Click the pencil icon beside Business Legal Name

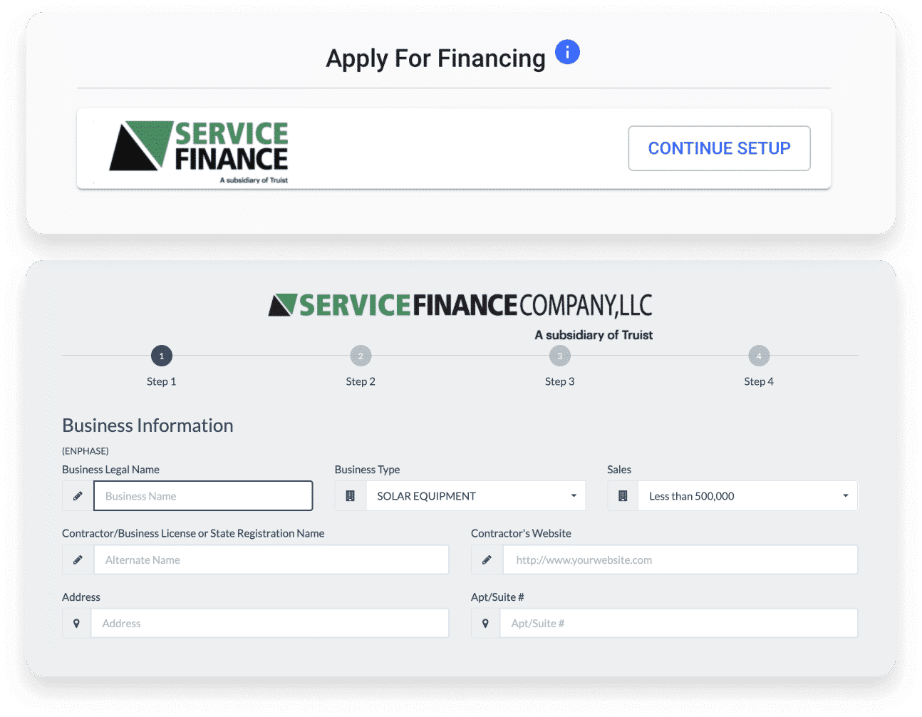tap(78, 496)
